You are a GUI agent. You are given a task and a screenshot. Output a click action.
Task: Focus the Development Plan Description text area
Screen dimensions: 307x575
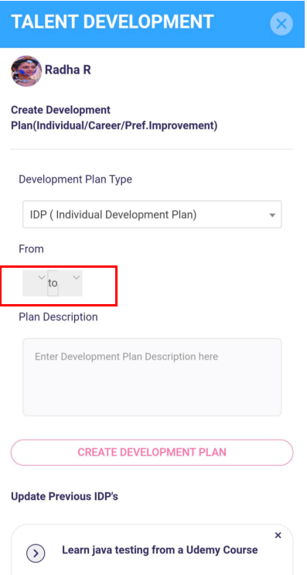coord(152,377)
